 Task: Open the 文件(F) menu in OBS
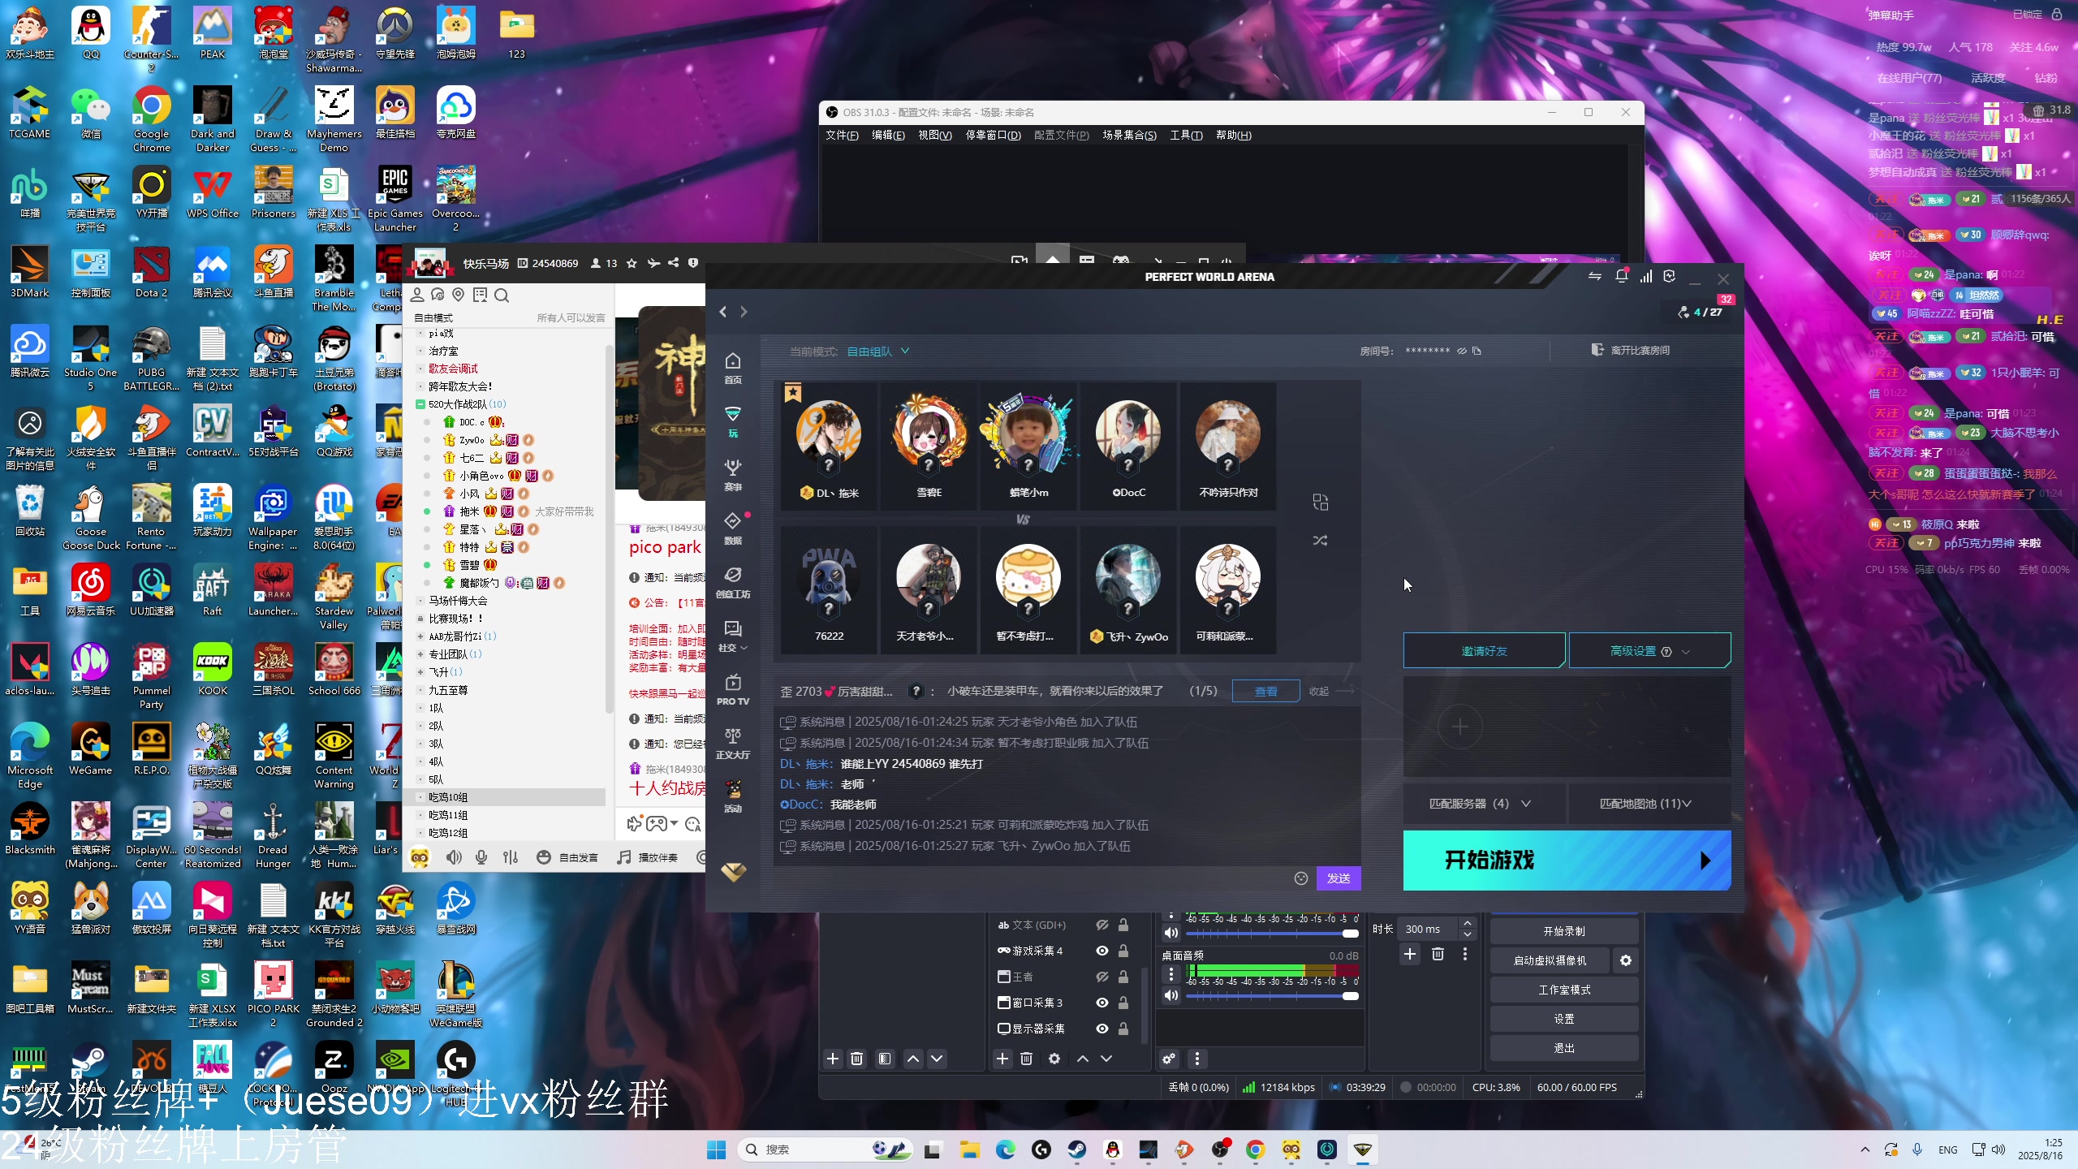(842, 136)
